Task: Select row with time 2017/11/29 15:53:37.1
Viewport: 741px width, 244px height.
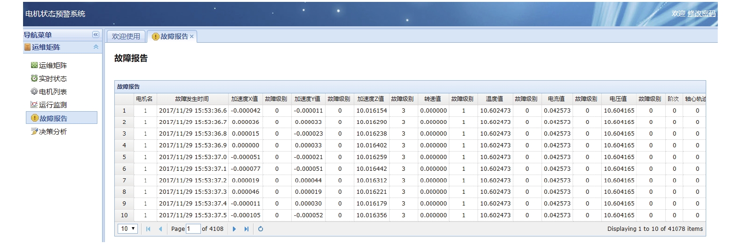Action: (410, 168)
